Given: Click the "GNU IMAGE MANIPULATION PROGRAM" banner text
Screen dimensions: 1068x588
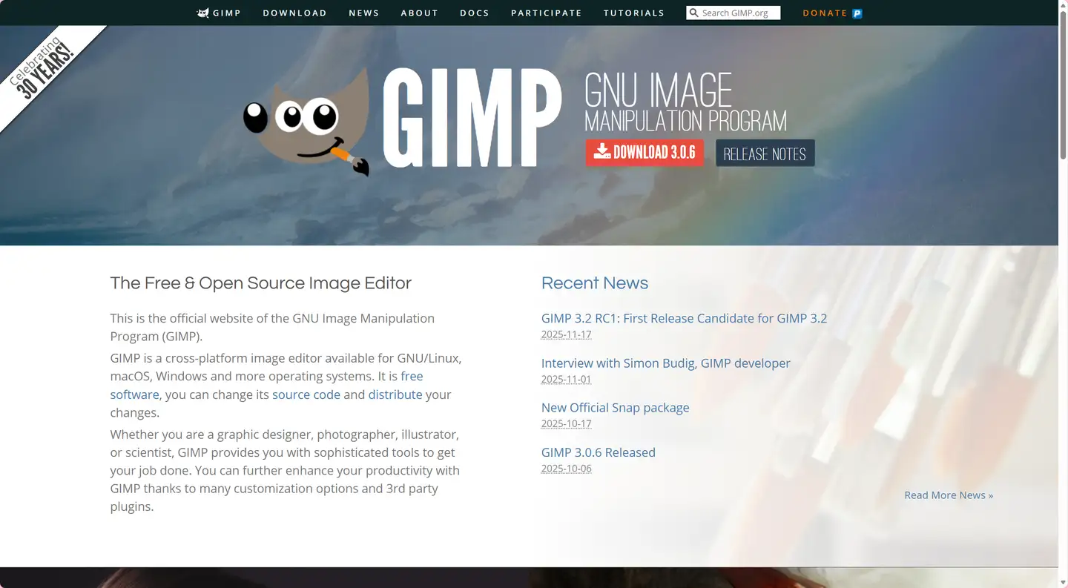Looking at the screenshot, I should 685,102.
